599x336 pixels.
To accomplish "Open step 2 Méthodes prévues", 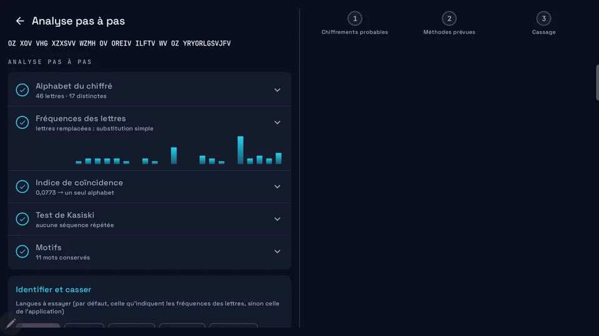I will click(449, 23).
